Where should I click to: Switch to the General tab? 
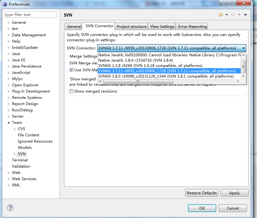click(x=74, y=27)
